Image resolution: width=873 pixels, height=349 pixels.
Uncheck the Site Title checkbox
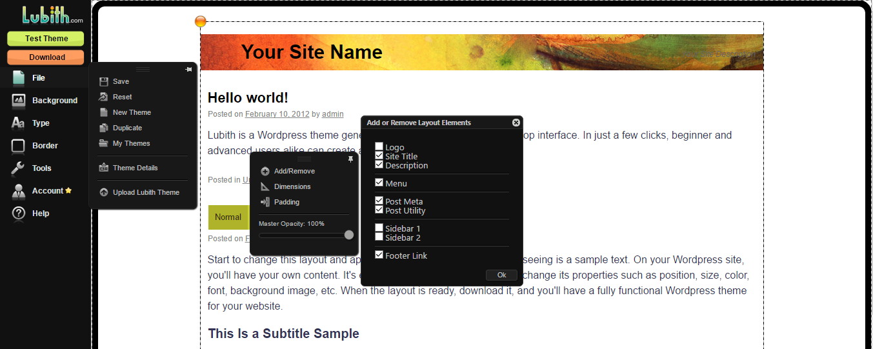[379, 155]
